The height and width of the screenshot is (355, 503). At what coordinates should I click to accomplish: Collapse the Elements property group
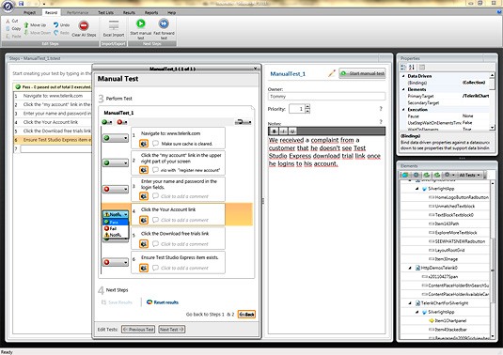403,89
